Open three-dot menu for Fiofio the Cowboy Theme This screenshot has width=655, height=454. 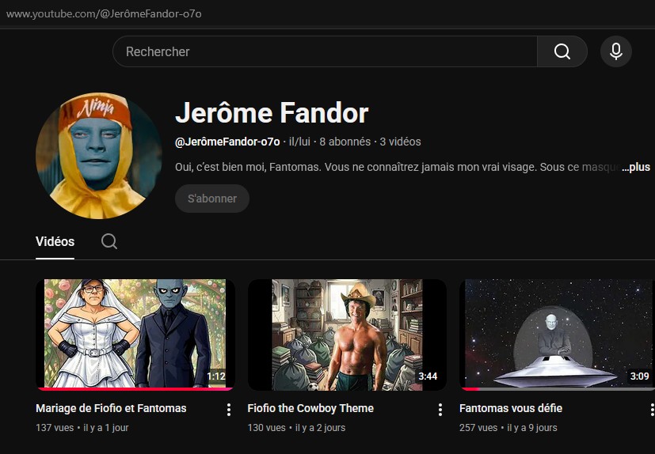point(440,409)
